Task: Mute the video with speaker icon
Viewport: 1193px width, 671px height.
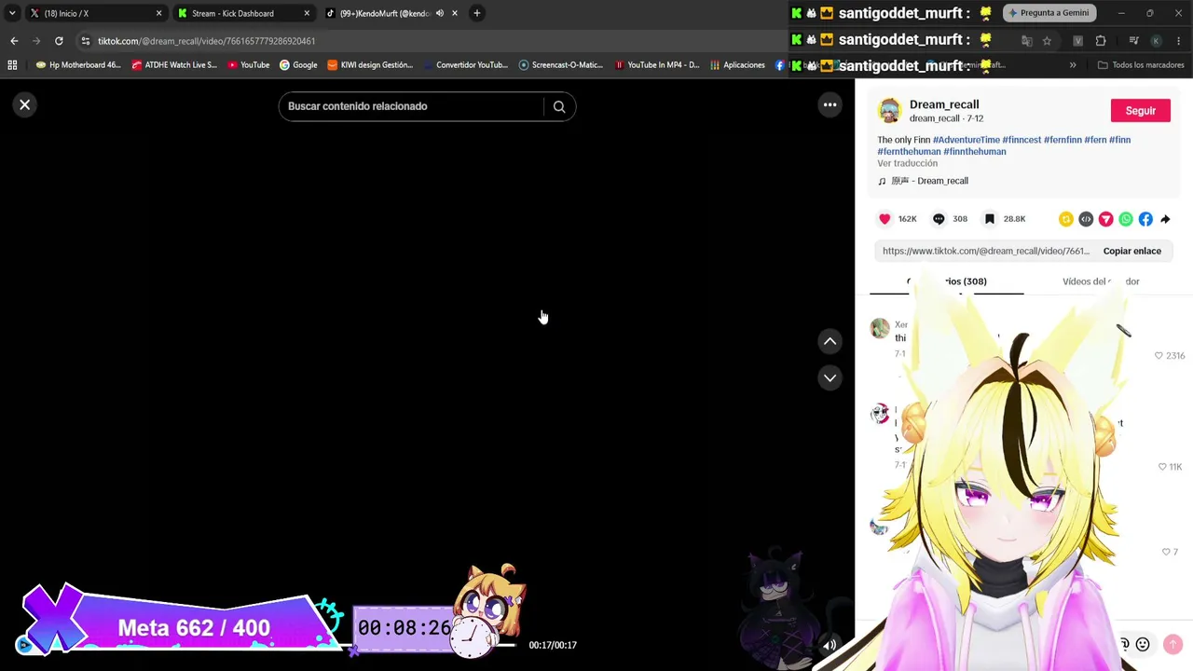Action: pyautogui.click(x=829, y=645)
